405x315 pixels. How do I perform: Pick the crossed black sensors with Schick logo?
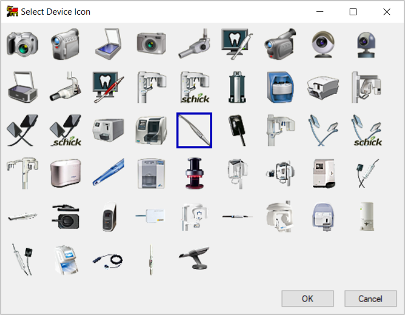65,130
